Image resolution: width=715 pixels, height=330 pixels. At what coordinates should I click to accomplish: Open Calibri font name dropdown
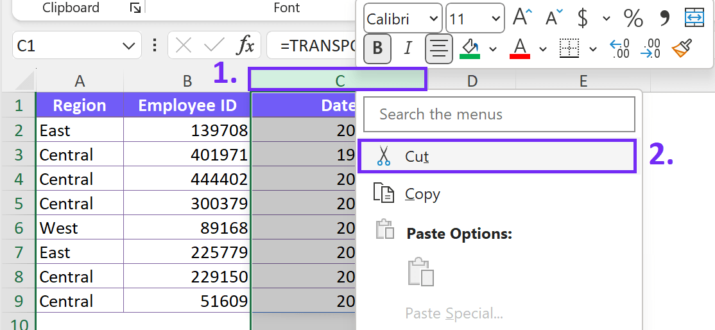point(433,19)
